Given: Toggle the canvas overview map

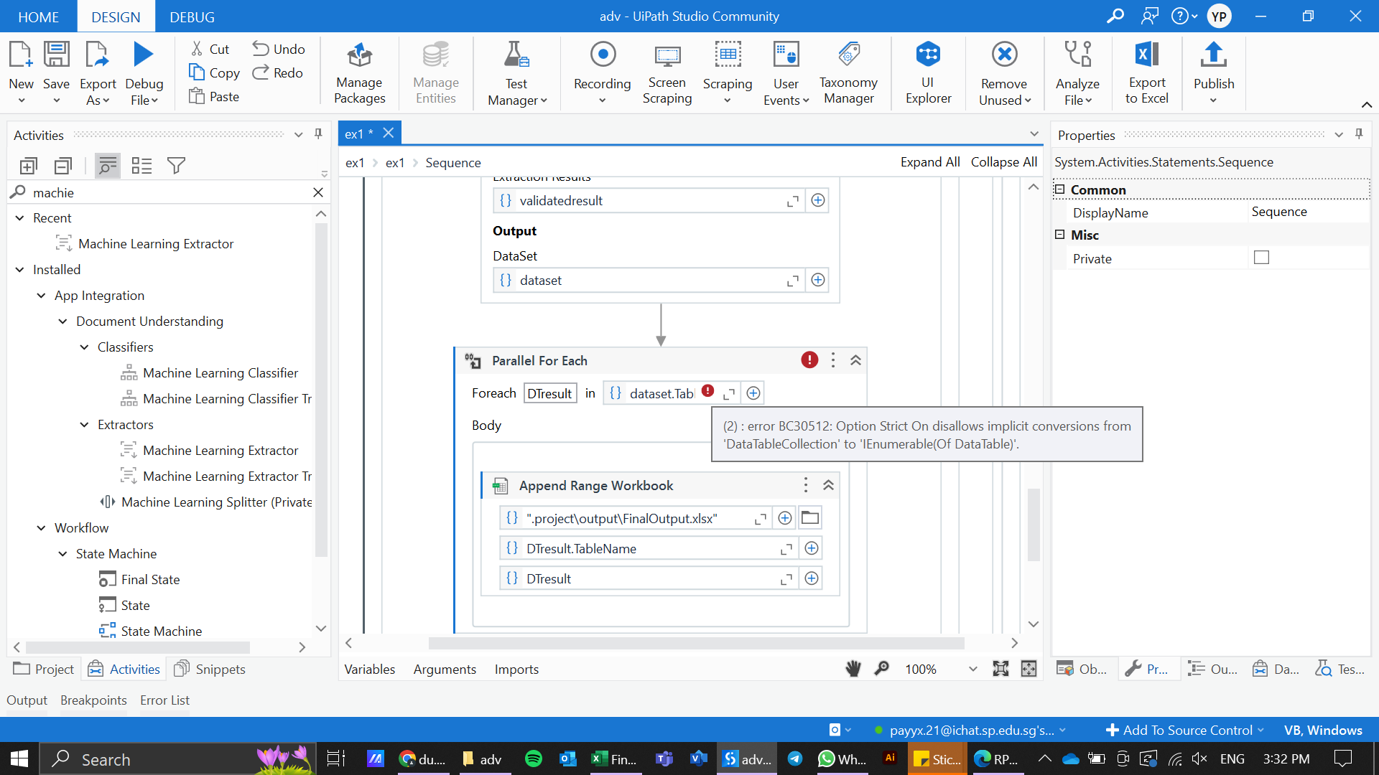Looking at the screenshot, I should pos(1029,669).
